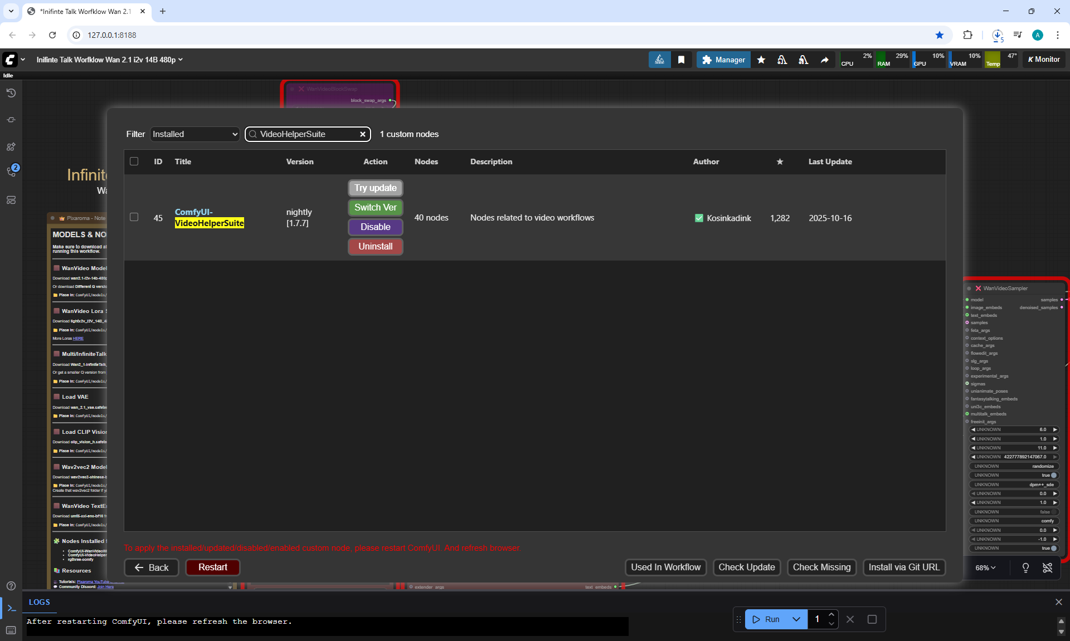The image size is (1070, 641).
Task: Click the Manager puzzle button
Action: point(723,60)
